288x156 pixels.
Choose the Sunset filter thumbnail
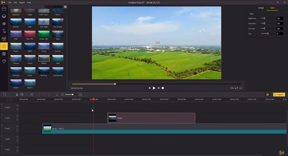[x=58, y=46]
